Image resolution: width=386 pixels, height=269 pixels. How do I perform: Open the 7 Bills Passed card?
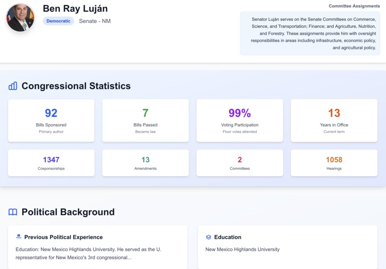146,121
